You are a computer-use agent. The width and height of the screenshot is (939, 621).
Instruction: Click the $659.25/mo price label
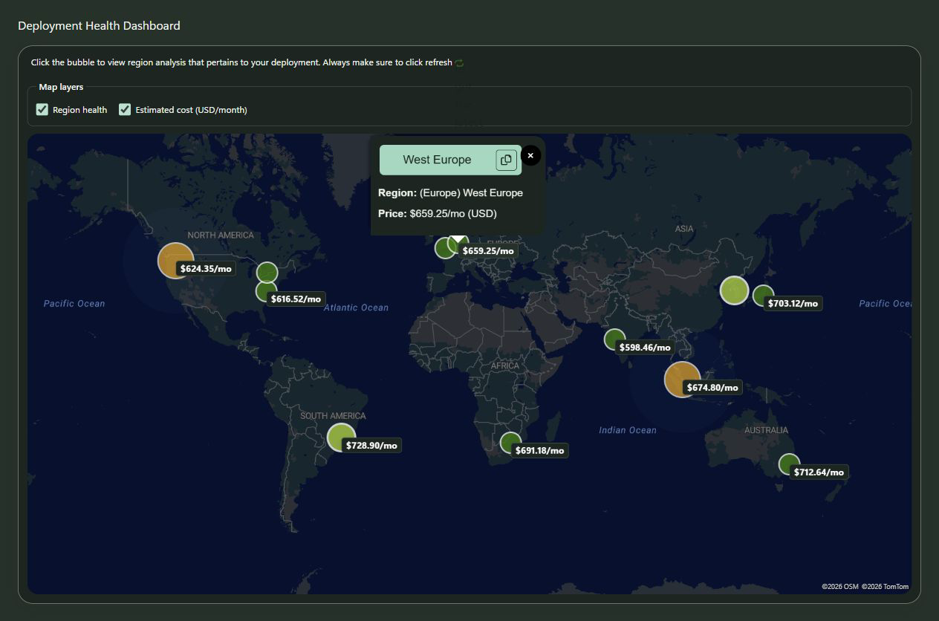coord(488,251)
